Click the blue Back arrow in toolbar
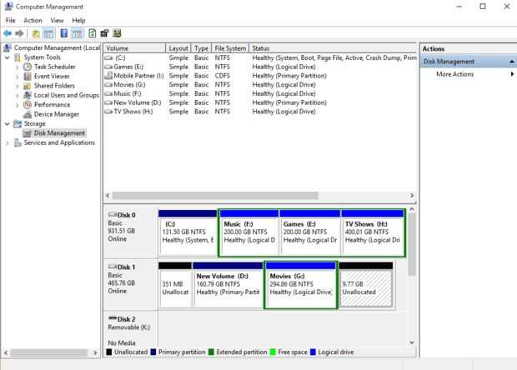 8,33
